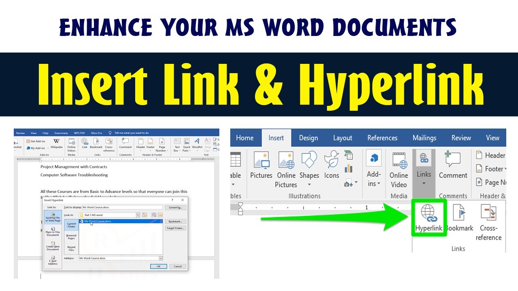Open Wikipedia add-in

[x=56, y=143]
